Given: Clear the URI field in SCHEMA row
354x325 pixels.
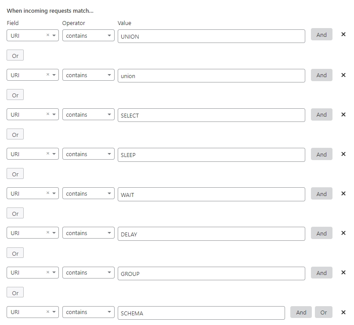Looking at the screenshot, I should (48, 311).
